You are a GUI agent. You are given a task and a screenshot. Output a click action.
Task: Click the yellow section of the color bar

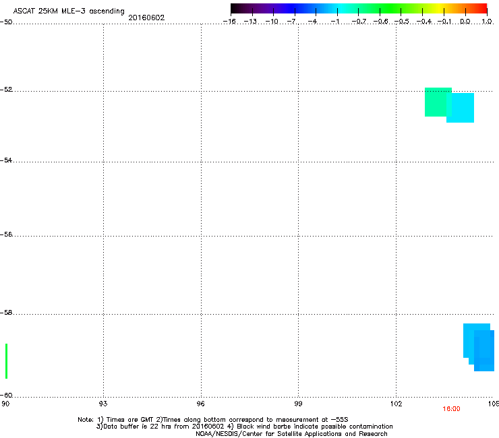439,9
